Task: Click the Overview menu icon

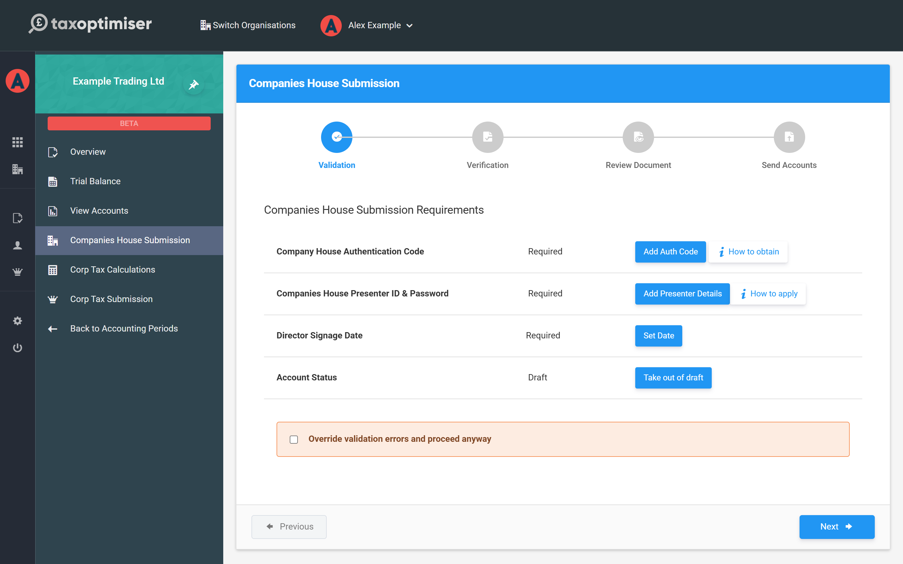Action: [53, 152]
